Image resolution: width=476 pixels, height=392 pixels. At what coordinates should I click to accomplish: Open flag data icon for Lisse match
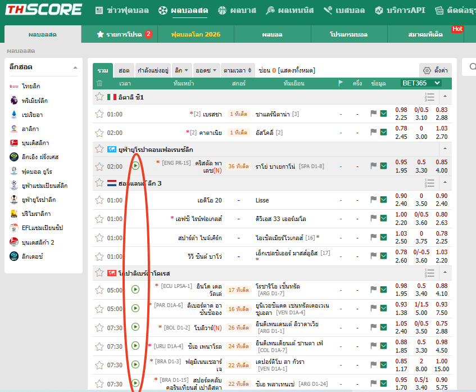pyautogui.click(x=373, y=200)
